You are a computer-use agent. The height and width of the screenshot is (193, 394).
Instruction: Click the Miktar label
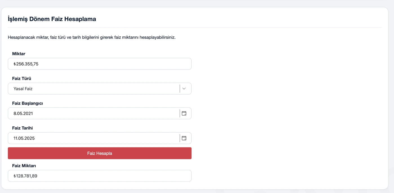[19, 54]
